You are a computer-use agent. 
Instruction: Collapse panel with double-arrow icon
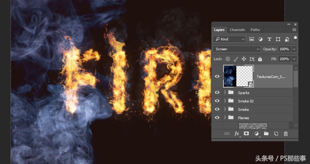coord(289,24)
